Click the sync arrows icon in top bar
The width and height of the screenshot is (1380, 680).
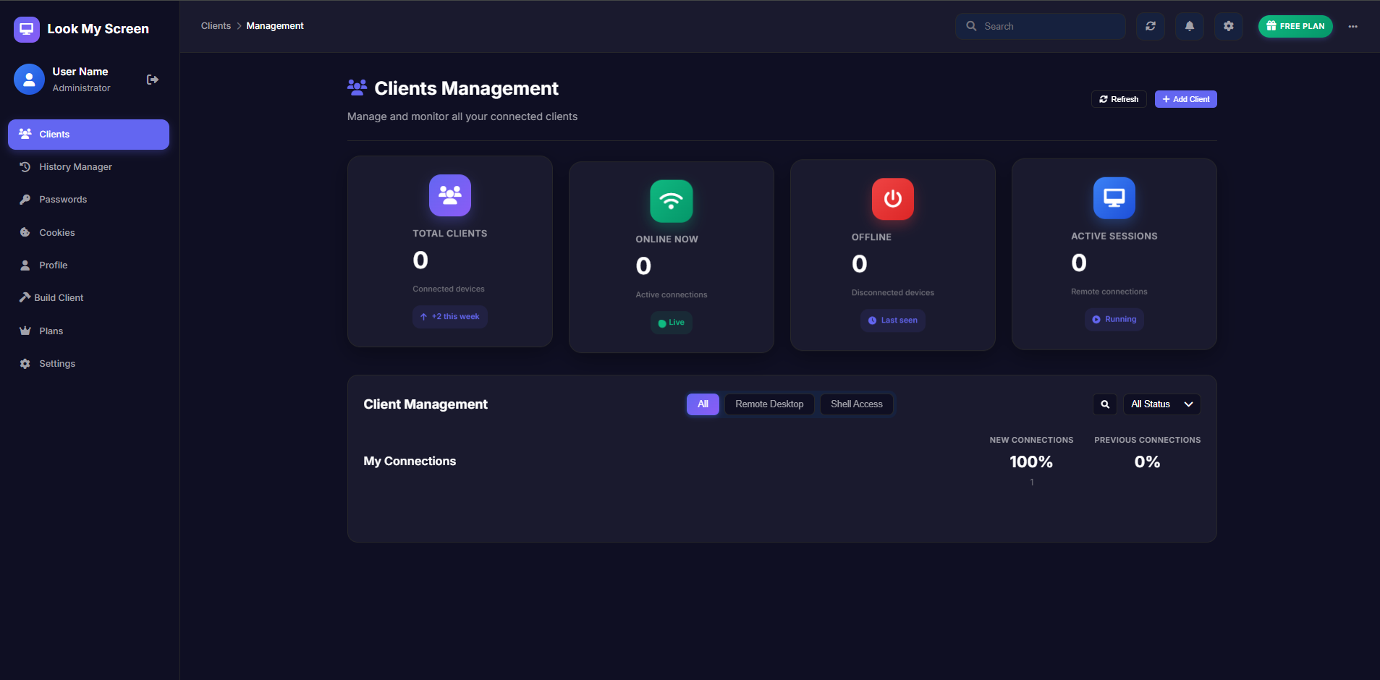(1150, 26)
